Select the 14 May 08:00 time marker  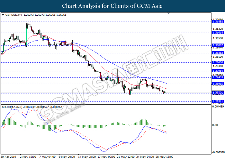(x=86, y=157)
